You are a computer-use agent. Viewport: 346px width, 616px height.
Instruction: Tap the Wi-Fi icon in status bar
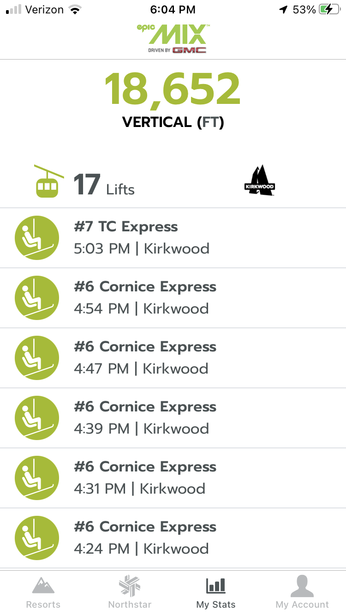pyautogui.click(x=74, y=9)
